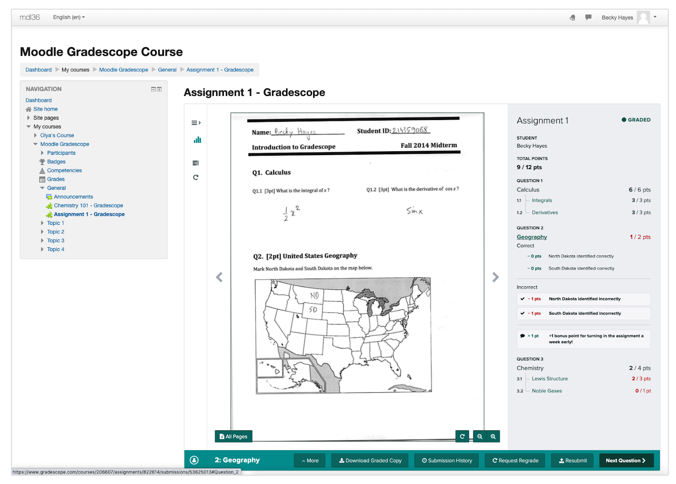Expand Olya's Course tree node
The height and width of the screenshot is (484, 676).
(x=35, y=135)
